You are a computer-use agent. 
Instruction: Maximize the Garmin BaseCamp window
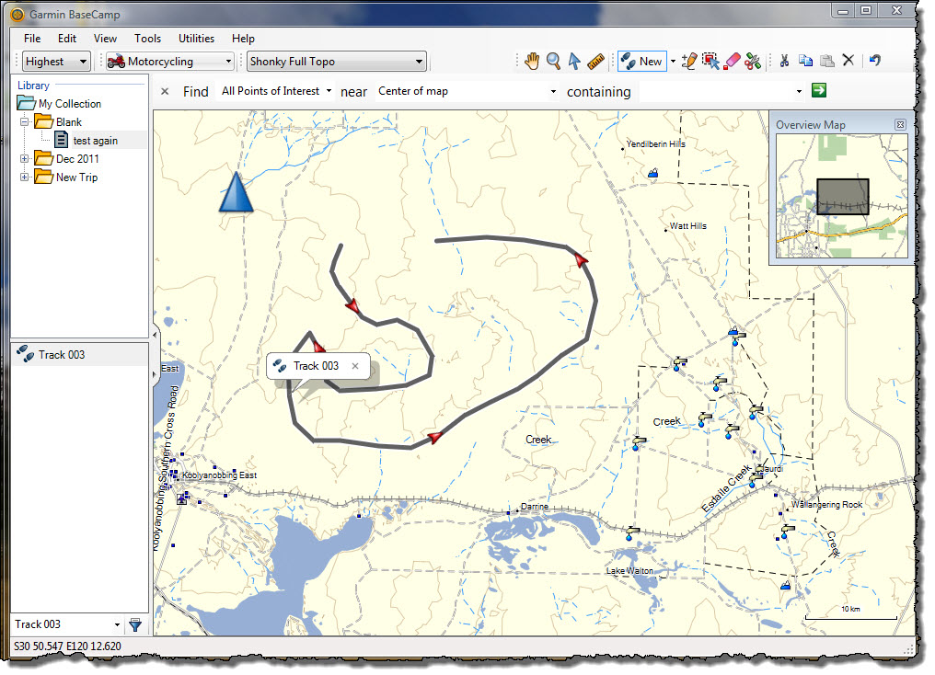pyautogui.click(x=866, y=10)
